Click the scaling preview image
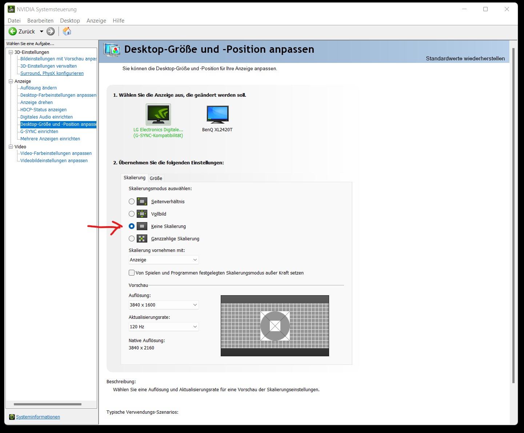Viewport: 524px width, 433px height. click(x=275, y=326)
